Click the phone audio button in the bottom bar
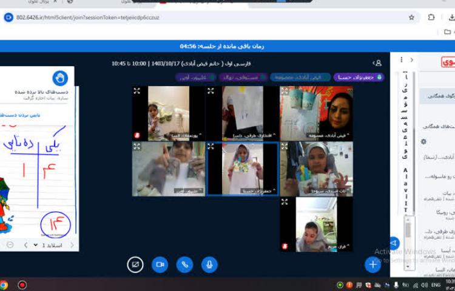Image resolution: width=455 pixels, height=291 pixels. coord(184,264)
